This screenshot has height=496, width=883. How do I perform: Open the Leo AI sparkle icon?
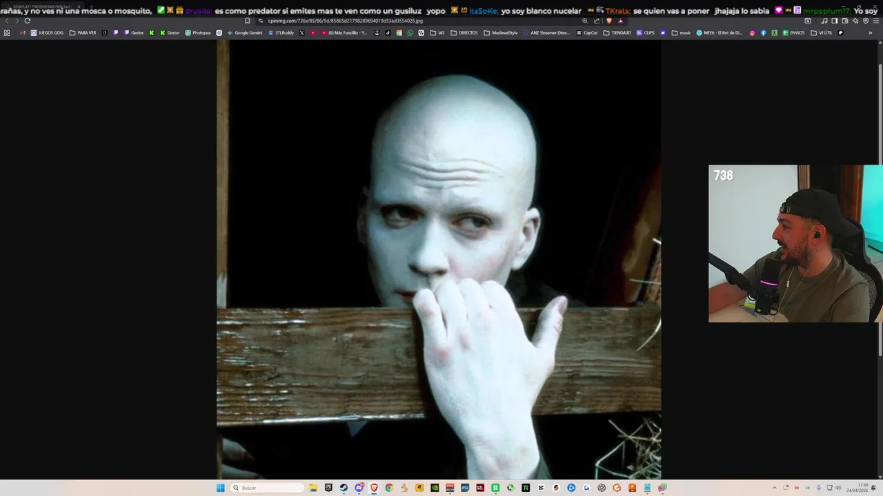tap(855, 21)
